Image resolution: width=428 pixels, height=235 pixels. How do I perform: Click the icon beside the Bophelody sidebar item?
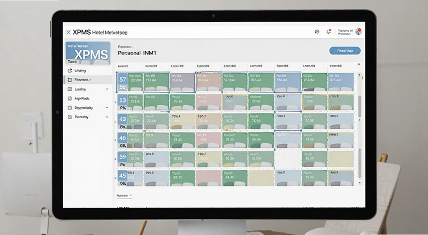[70, 108]
